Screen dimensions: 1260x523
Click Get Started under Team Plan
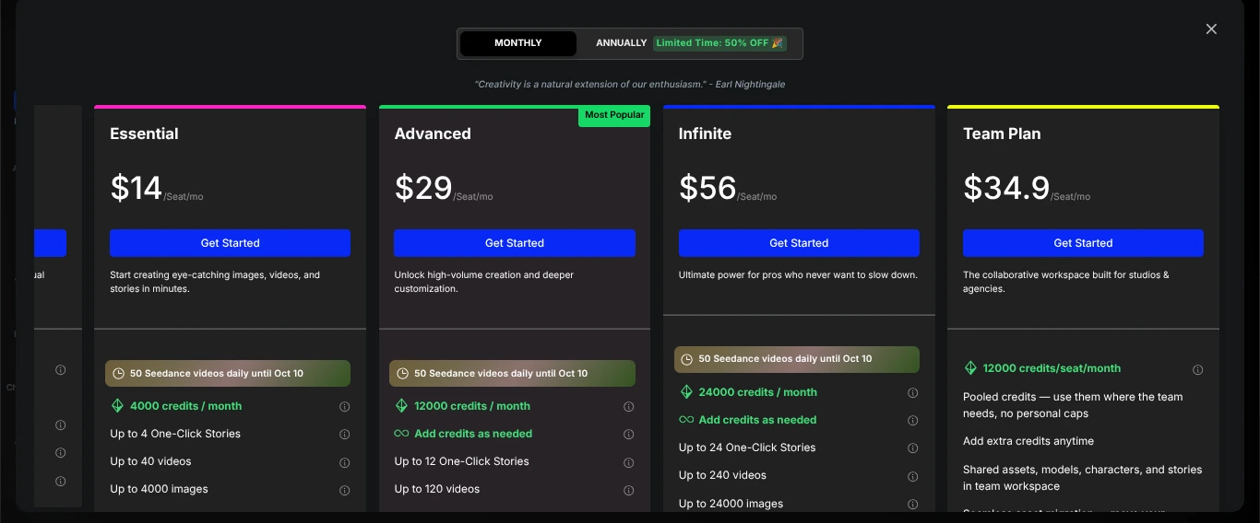click(x=1083, y=243)
